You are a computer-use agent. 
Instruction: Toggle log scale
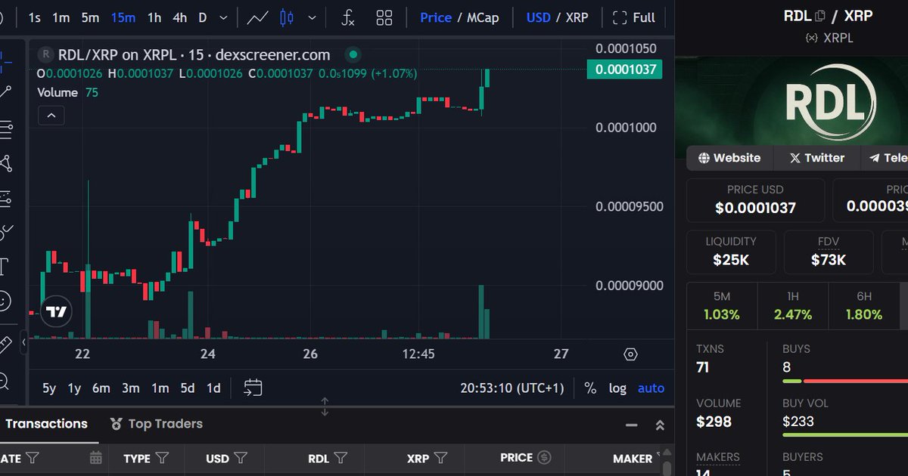[x=617, y=388]
